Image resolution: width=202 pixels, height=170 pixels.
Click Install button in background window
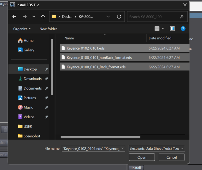[136, 168]
